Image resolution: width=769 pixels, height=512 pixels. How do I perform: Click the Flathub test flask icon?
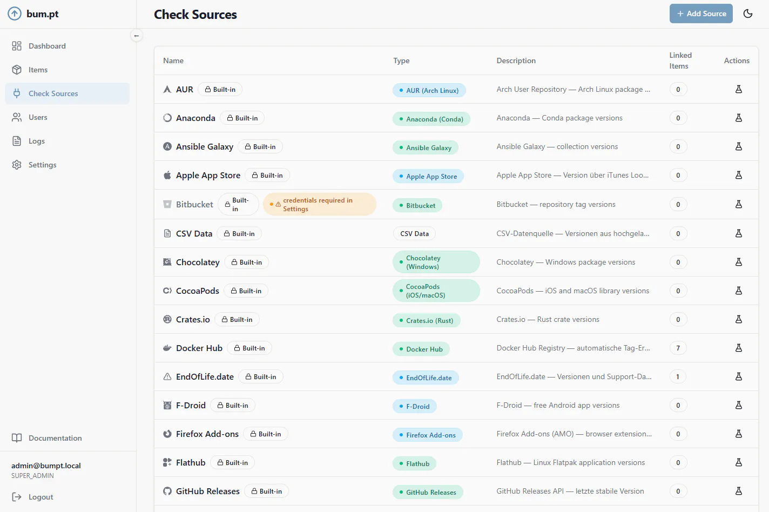coord(738,462)
